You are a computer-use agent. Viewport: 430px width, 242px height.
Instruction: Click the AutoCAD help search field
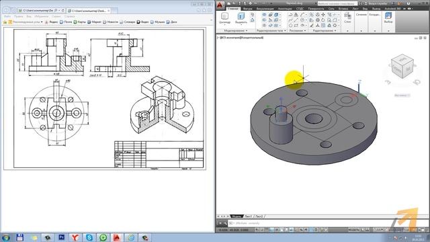tap(337, 3)
